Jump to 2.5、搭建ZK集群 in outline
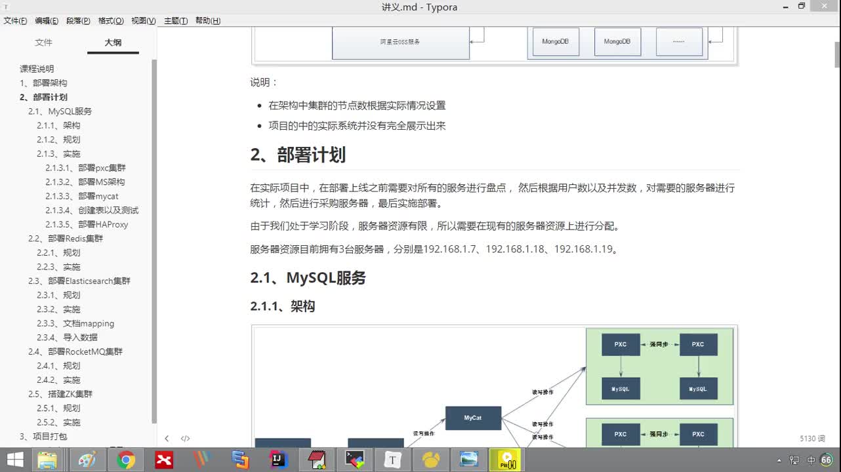841x472 pixels. point(60,394)
